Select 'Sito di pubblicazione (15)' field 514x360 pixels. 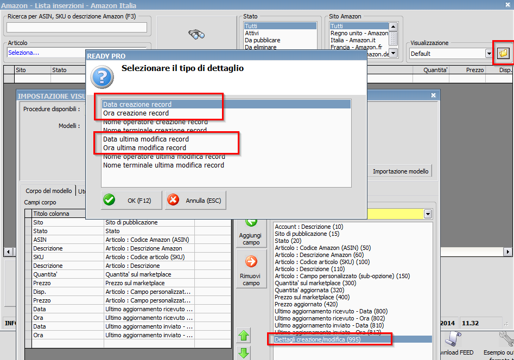coord(353,234)
